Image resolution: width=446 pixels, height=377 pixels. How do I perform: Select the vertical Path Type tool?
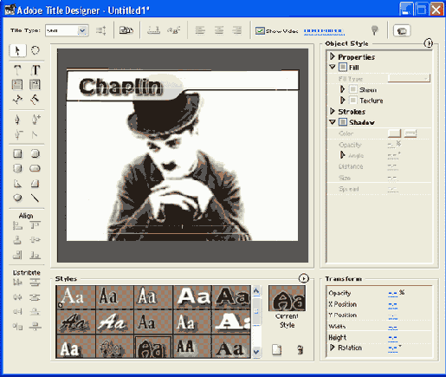pyautogui.click(x=36, y=100)
